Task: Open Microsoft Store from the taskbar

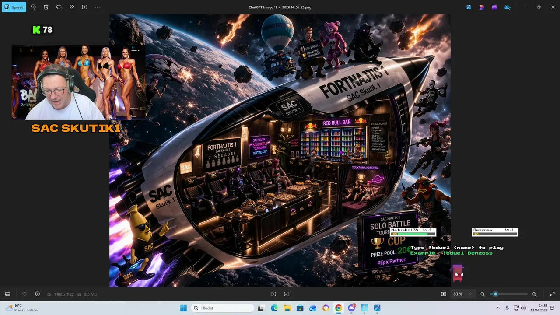Action: pos(300,308)
